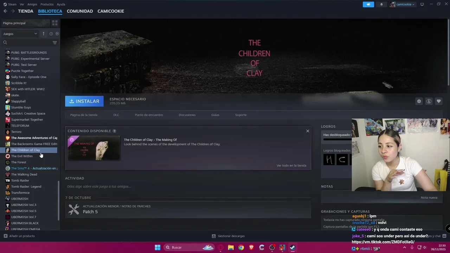450x253 pixels.
Task: Launch Opera browser from taskbar
Action: click(x=221, y=247)
